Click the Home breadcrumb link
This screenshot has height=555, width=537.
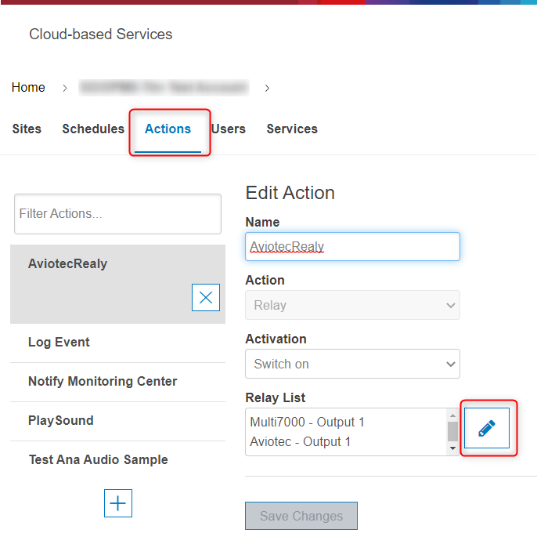click(28, 88)
